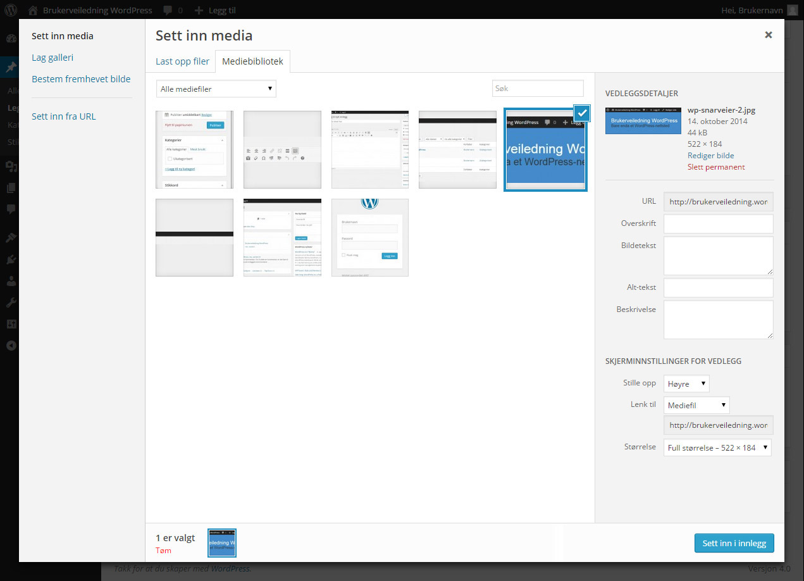Click the user avatar beside Hei, Brukernavn

coord(793,10)
